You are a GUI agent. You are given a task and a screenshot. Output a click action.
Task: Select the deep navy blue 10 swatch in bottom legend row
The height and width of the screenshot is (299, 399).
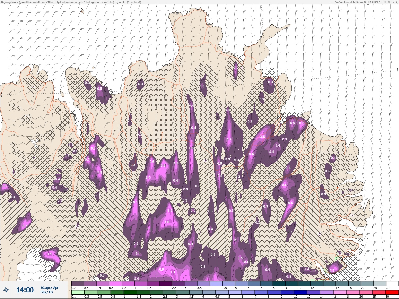[301, 292]
